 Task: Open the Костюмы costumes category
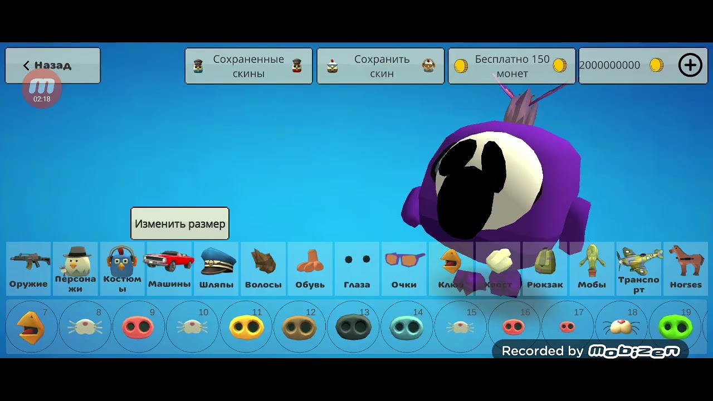[x=122, y=268]
